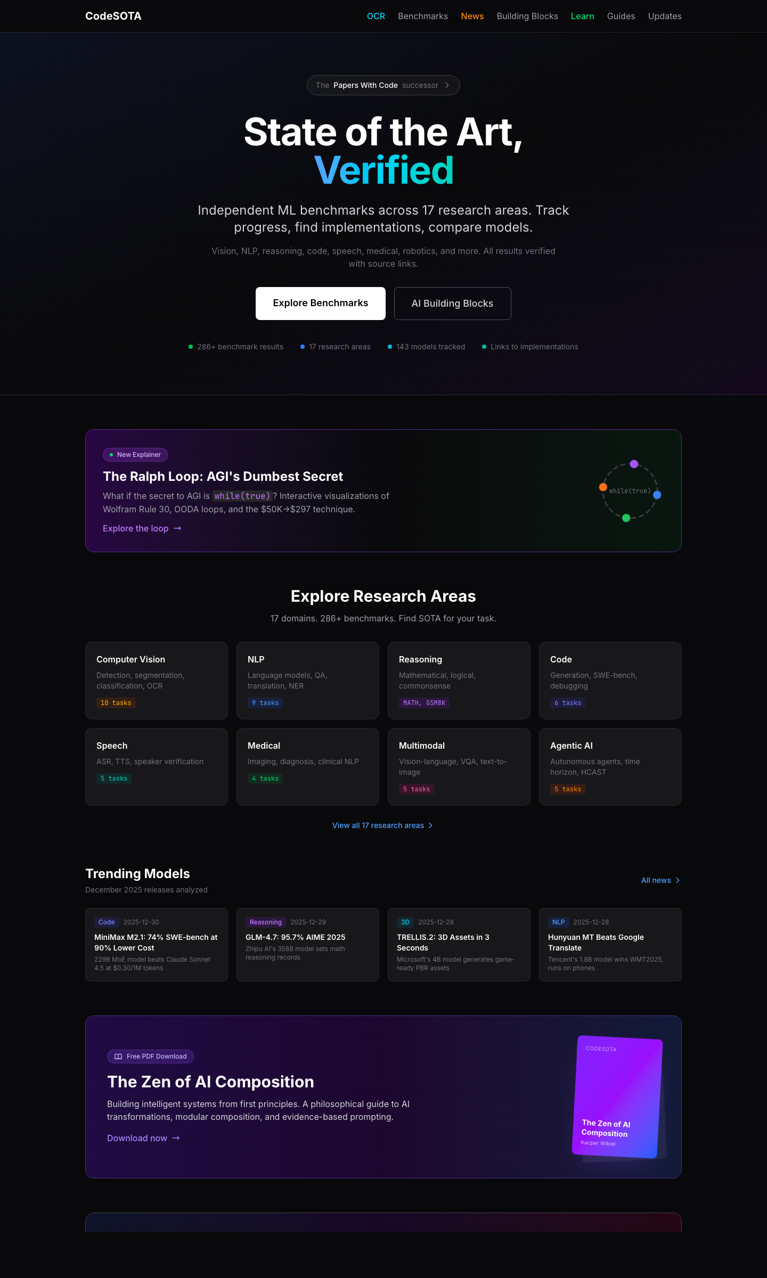Go to the Learn navigation tab

pos(583,16)
